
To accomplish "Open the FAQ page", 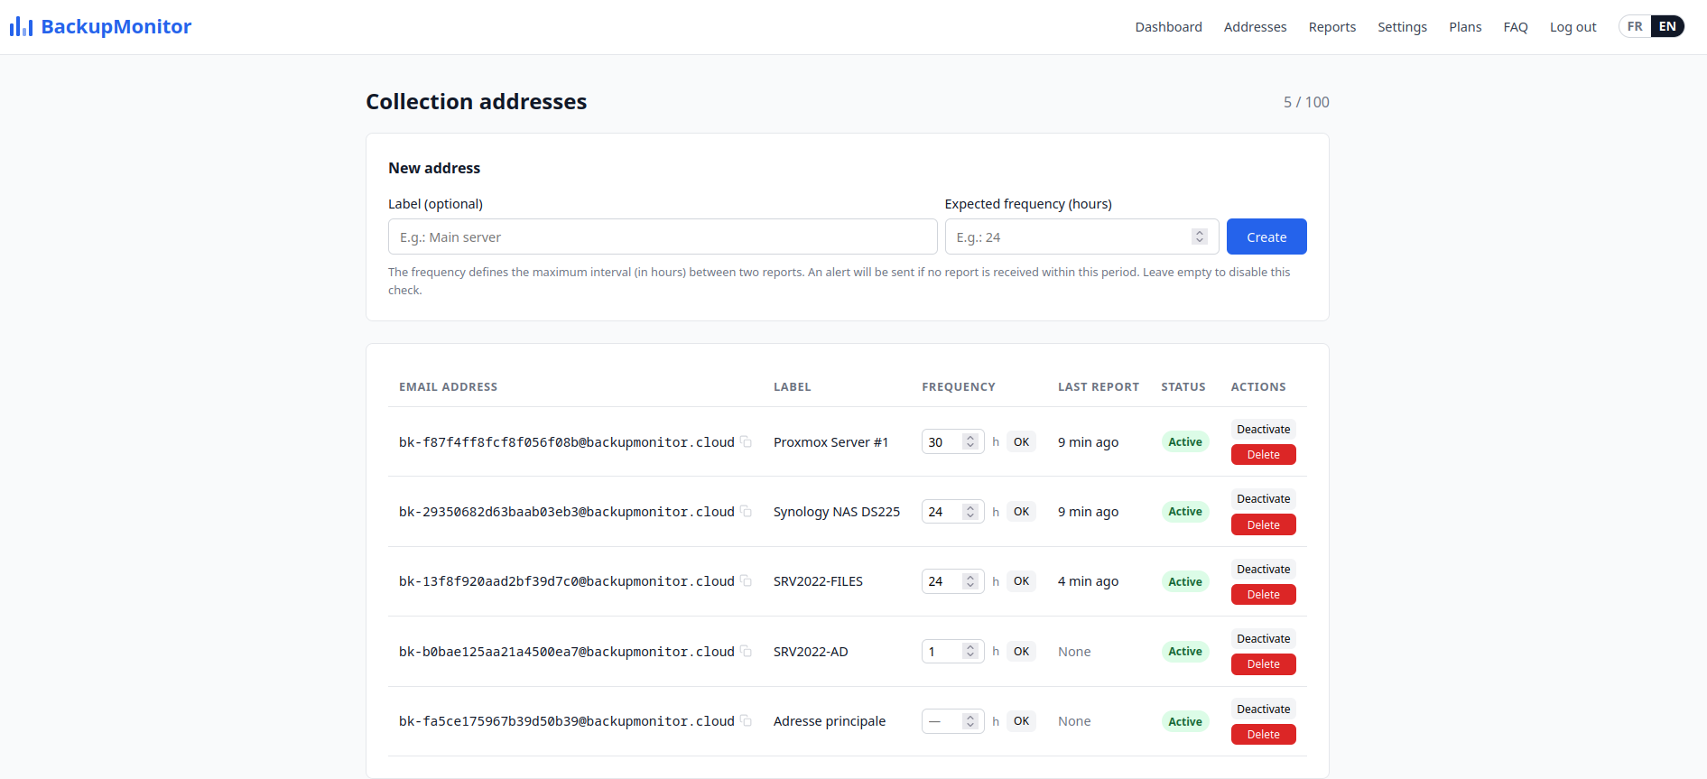I will tap(1515, 27).
